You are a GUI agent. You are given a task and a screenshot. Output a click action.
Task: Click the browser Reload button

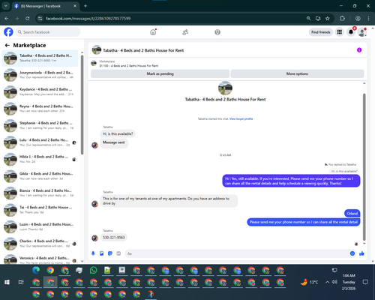tap(28, 18)
